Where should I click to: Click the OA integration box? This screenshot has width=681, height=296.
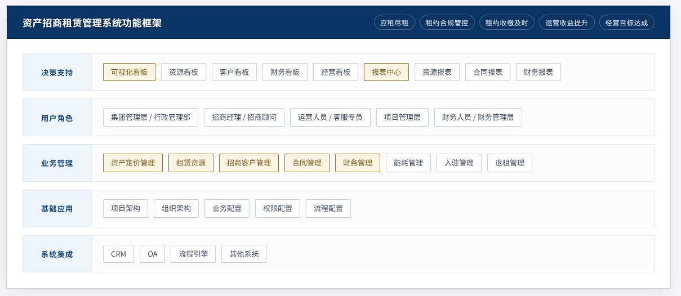tap(153, 254)
